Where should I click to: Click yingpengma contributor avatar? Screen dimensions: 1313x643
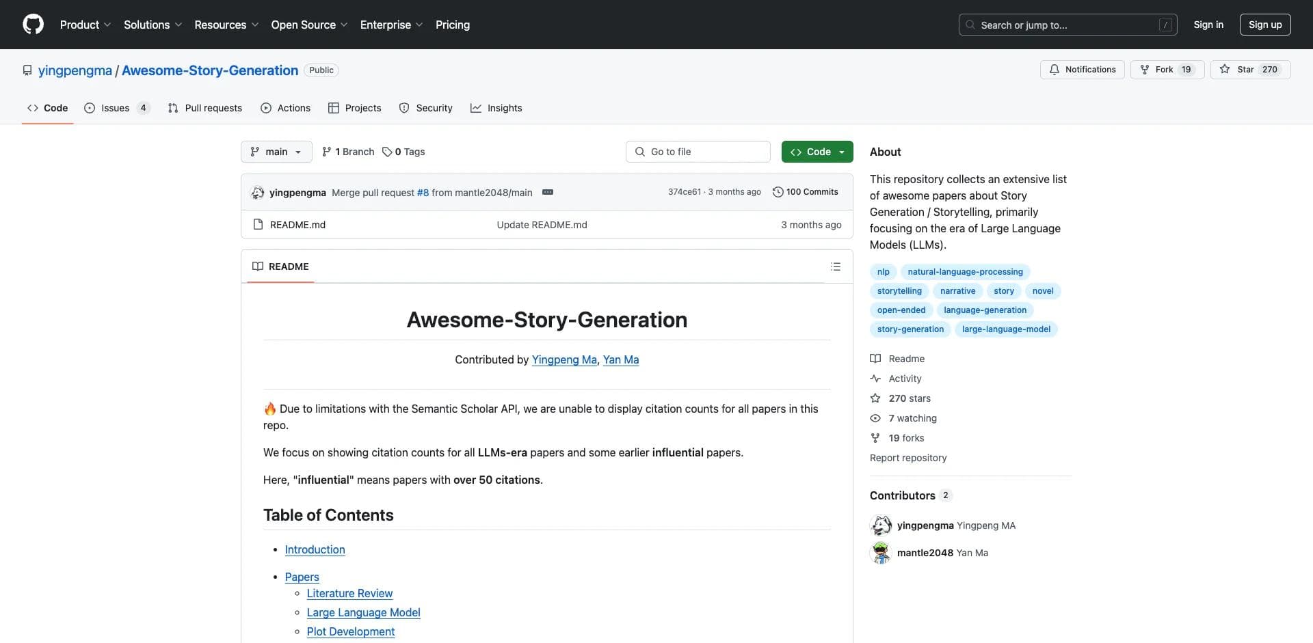[x=881, y=525]
